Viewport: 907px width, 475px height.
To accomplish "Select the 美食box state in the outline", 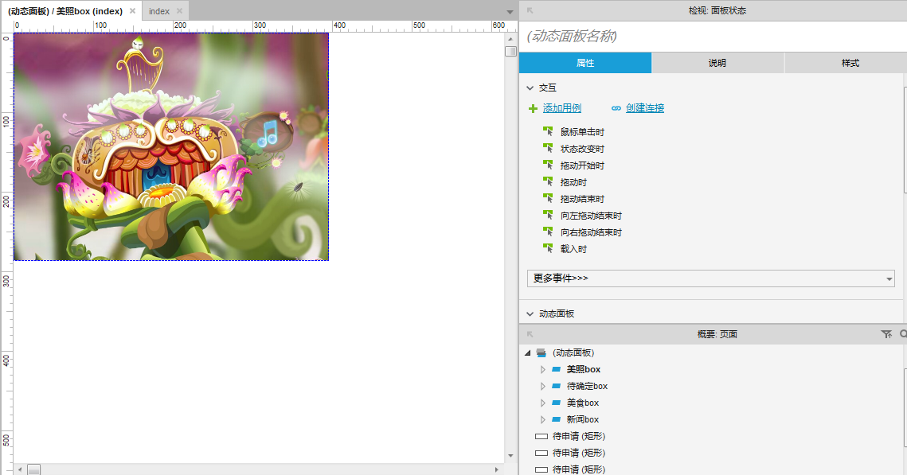I will click(582, 403).
